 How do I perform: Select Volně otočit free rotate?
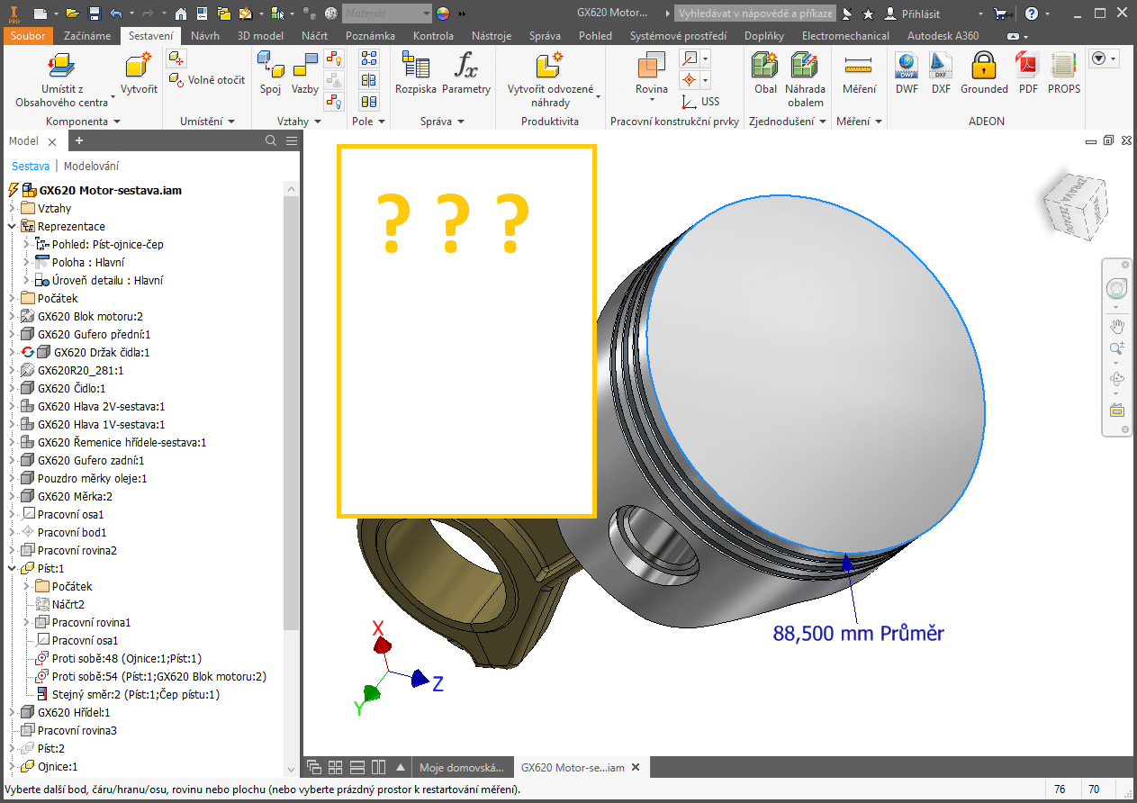click(x=206, y=80)
